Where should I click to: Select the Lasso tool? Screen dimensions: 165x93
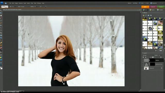tap(1, 23)
